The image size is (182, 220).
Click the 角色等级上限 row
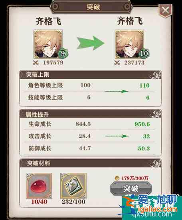pos(89,85)
